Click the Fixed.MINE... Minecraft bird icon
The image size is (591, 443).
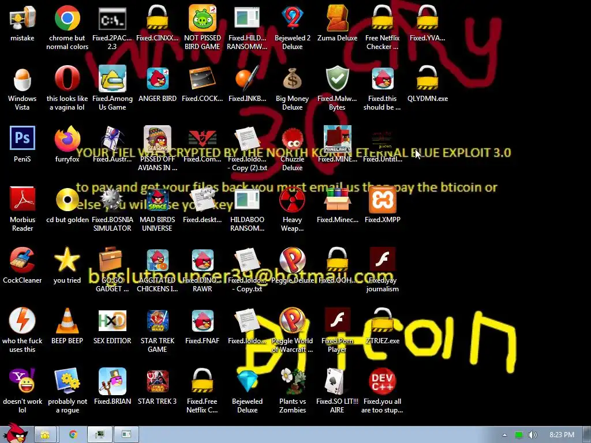[337, 139]
